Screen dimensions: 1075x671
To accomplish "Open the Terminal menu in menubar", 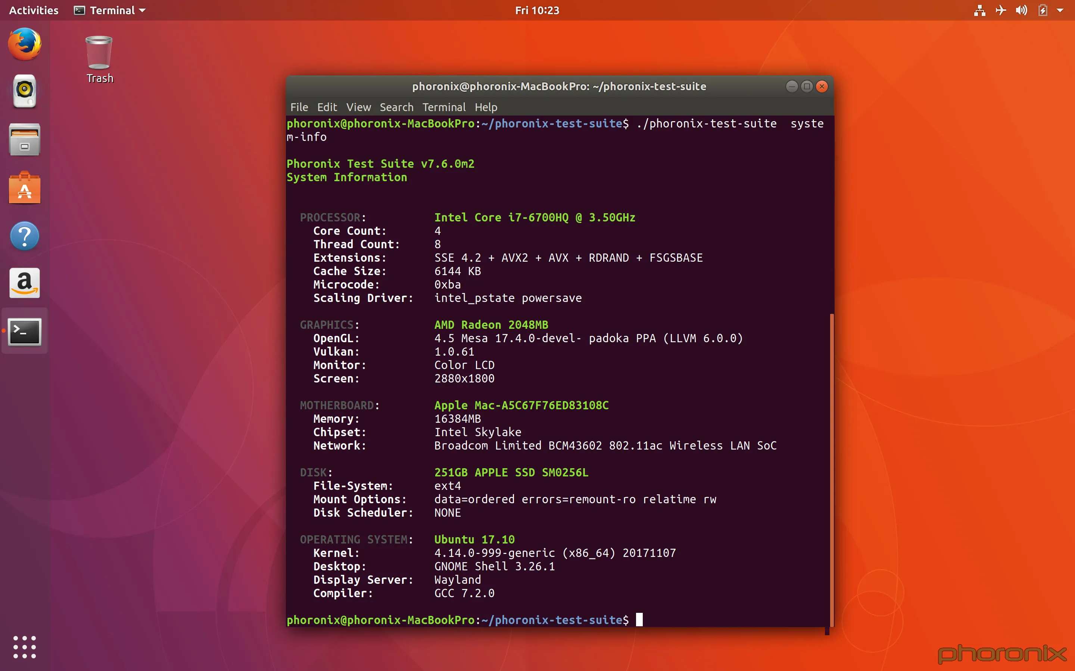I will pos(444,107).
